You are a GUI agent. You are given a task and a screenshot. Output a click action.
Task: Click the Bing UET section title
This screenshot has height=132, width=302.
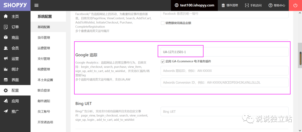(83, 104)
